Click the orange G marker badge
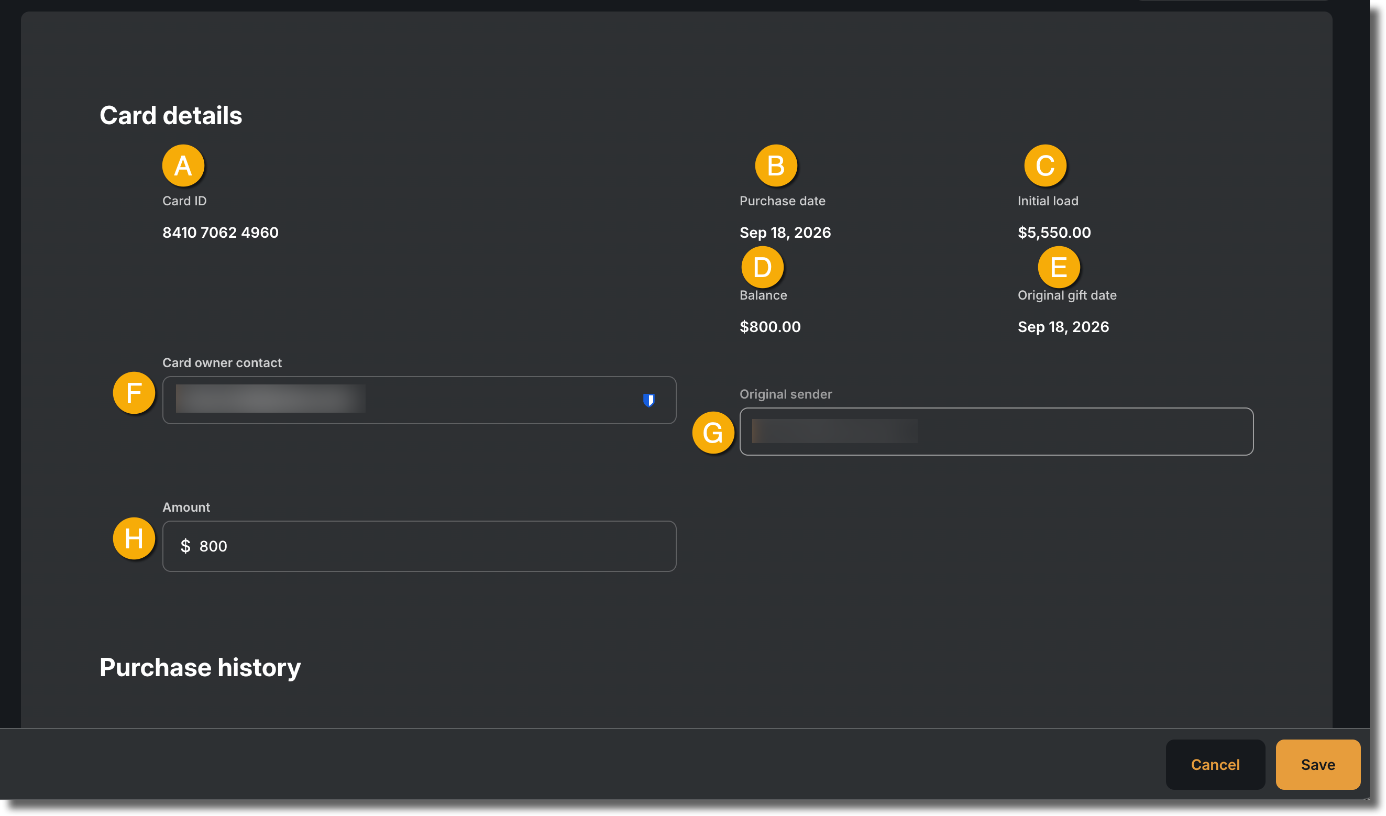Viewport: 1386px width, 816px height. [x=713, y=433]
